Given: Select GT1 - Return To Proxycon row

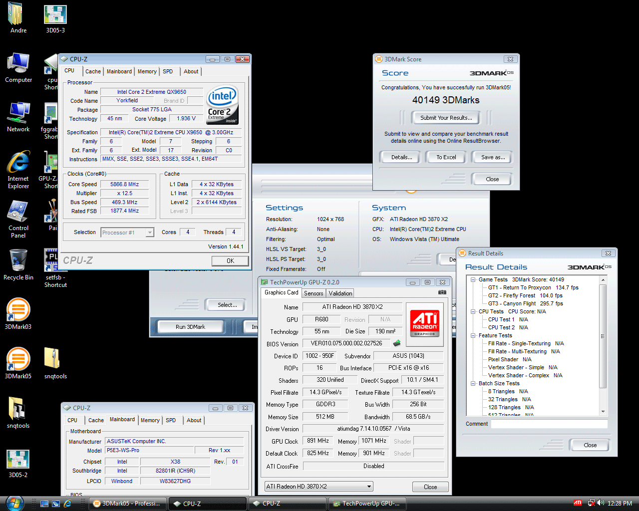Looking at the screenshot, I should click(533, 287).
